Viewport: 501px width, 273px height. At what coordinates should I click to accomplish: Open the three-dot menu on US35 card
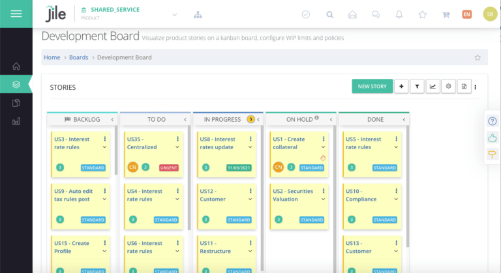click(177, 139)
